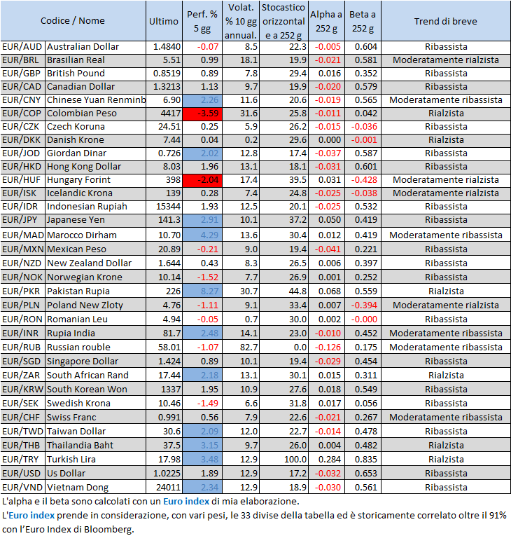Screen dimensions: 511x536
Task: Click Swiss Franc 'Moderatamente ribassista' trend
Action: (446, 418)
